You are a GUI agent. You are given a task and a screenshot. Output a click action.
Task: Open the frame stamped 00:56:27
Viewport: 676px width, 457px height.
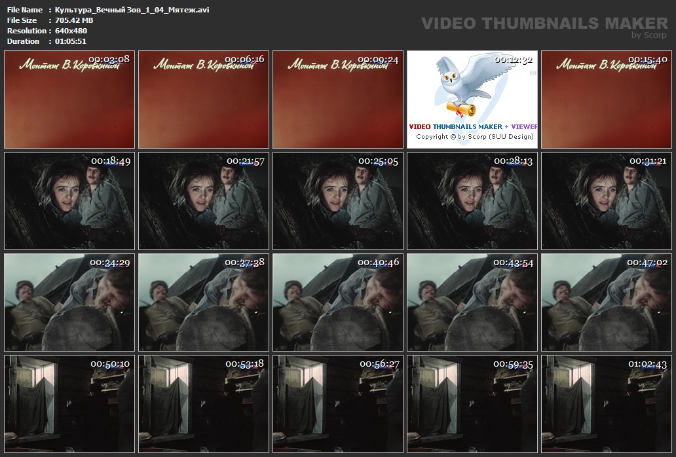point(338,404)
